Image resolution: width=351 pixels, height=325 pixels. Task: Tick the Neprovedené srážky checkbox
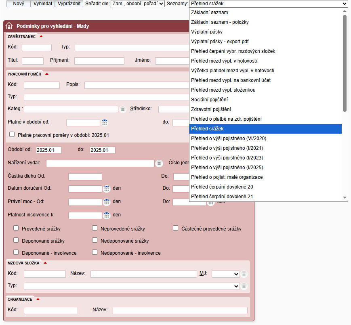95,228
